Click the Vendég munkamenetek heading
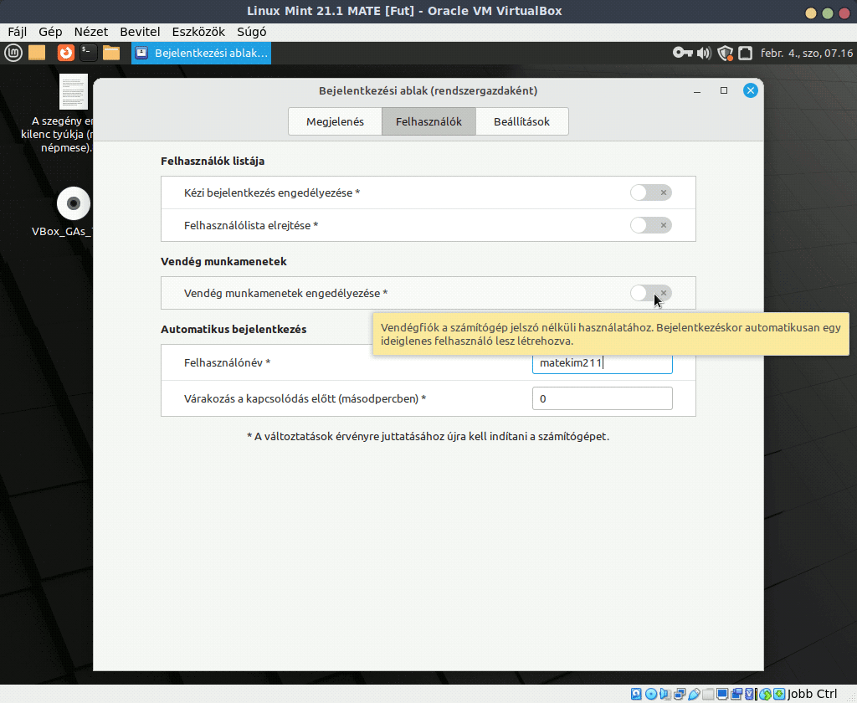Viewport: 857px width, 703px height. (223, 261)
